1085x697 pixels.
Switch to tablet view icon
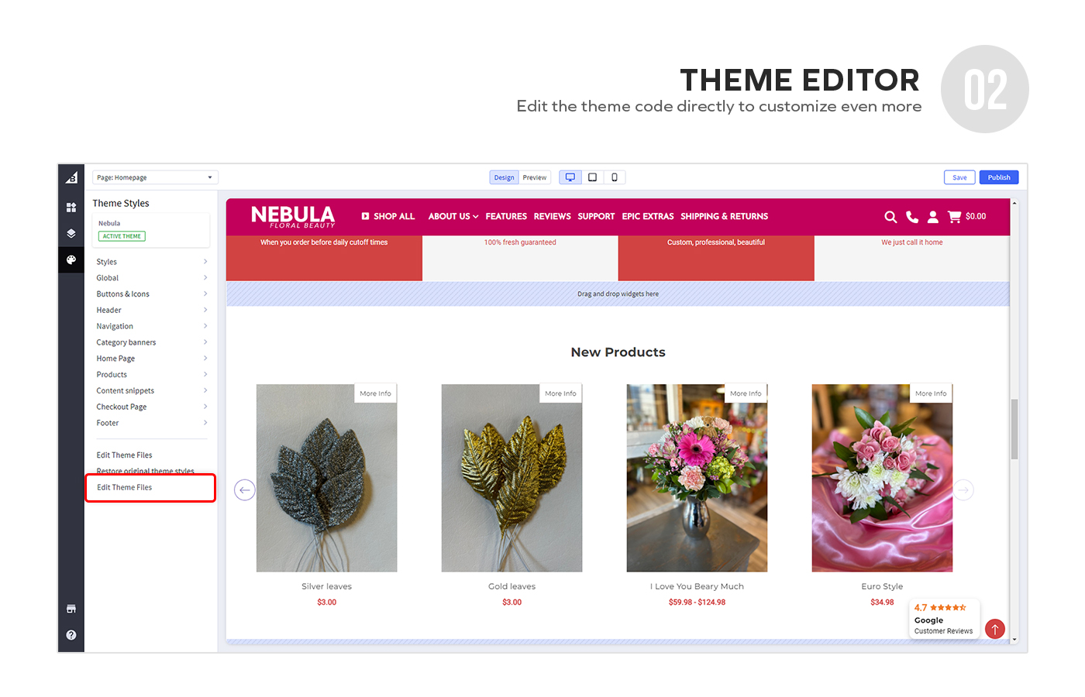[592, 177]
